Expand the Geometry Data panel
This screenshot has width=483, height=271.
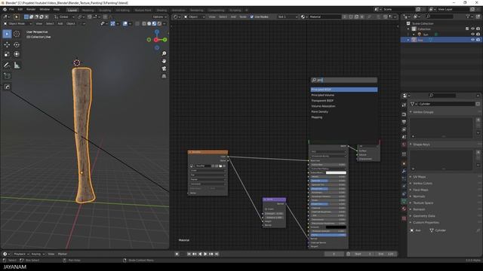click(x=423, y=216)
